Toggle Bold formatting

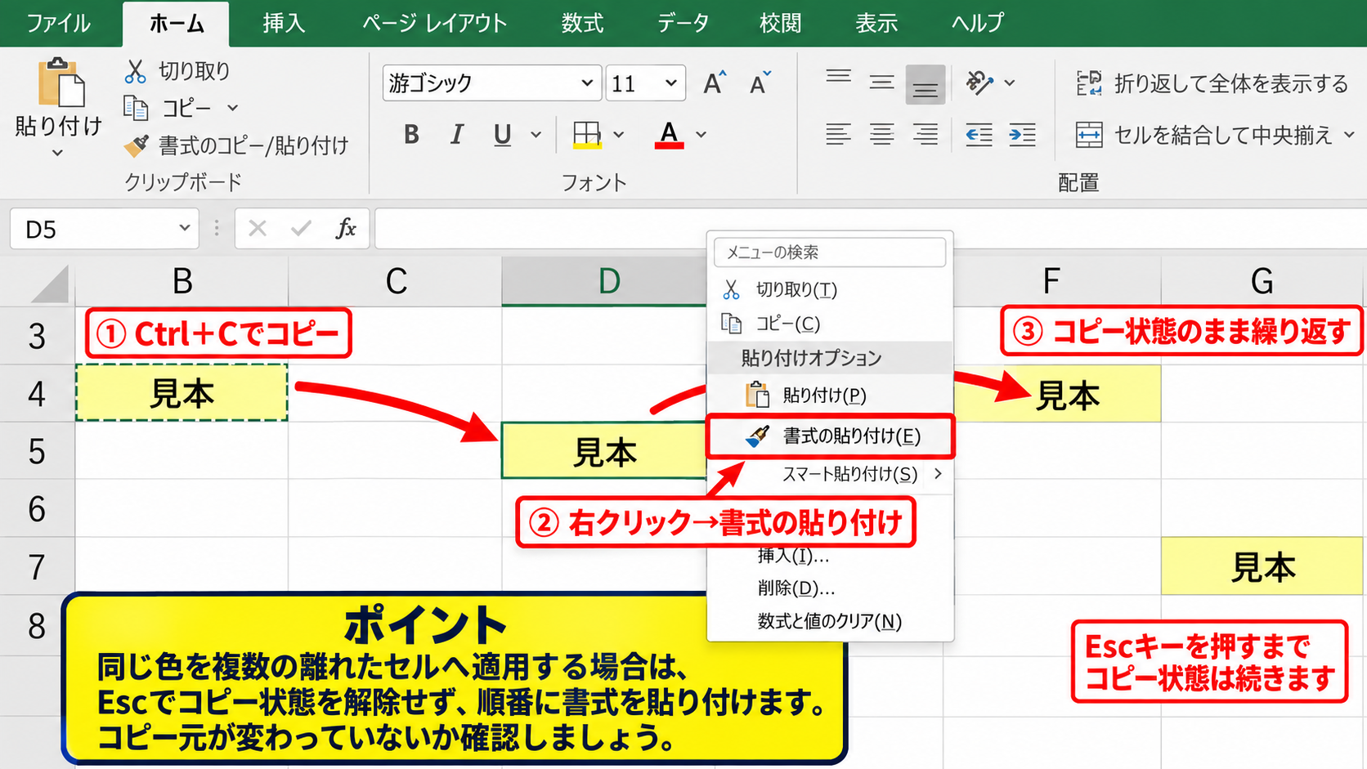(411, 134)
